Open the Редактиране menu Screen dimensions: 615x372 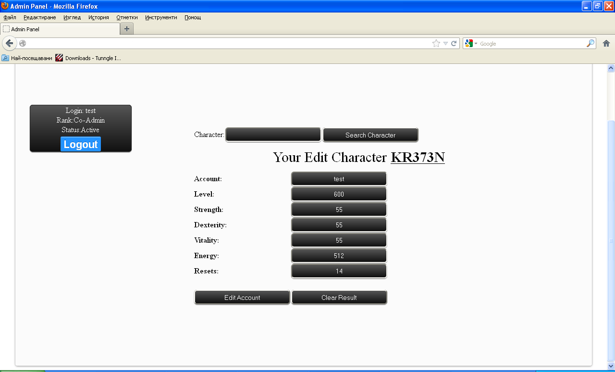point(39,17)
